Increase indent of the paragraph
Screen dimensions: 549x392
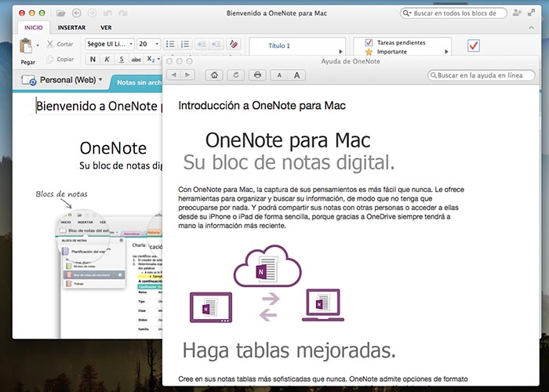coord(216,44)
